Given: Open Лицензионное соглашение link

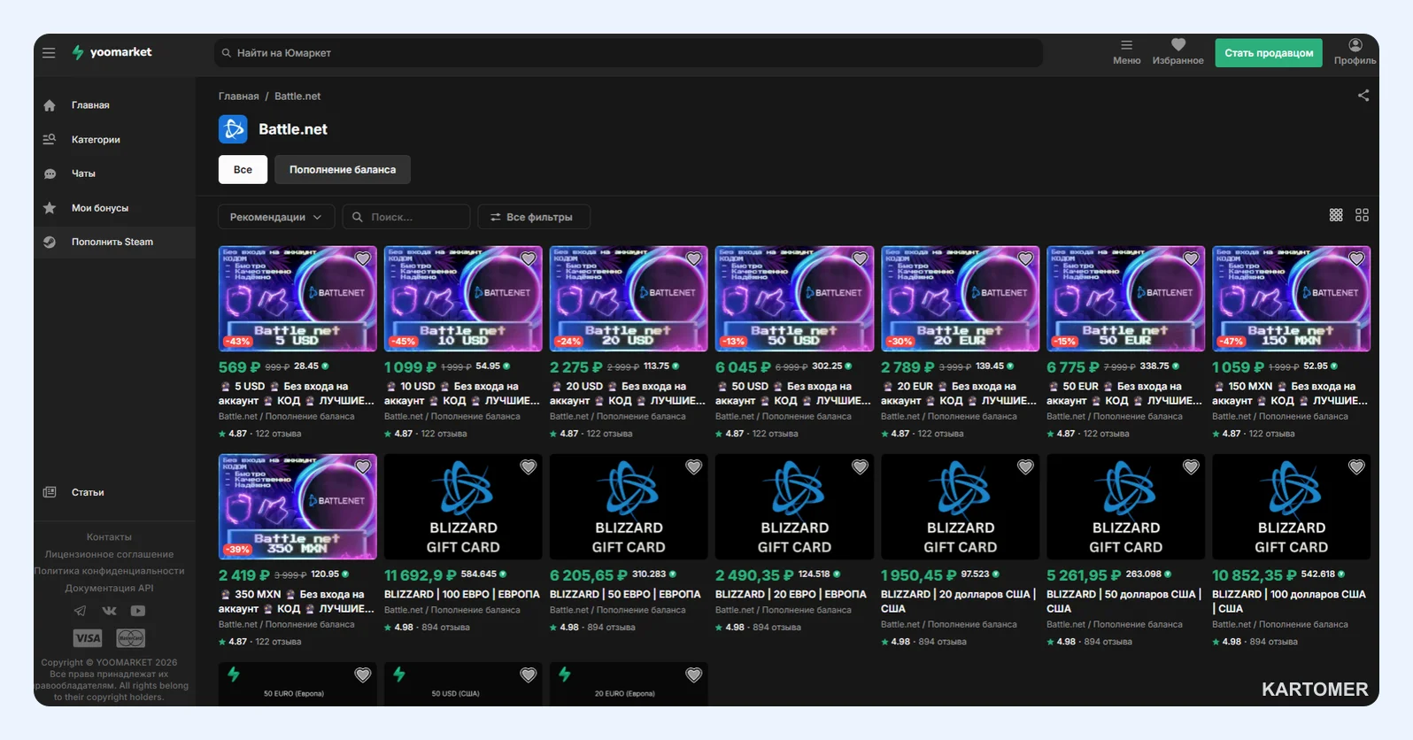Looking at the screenshot, I should click(x=109, y=554).
